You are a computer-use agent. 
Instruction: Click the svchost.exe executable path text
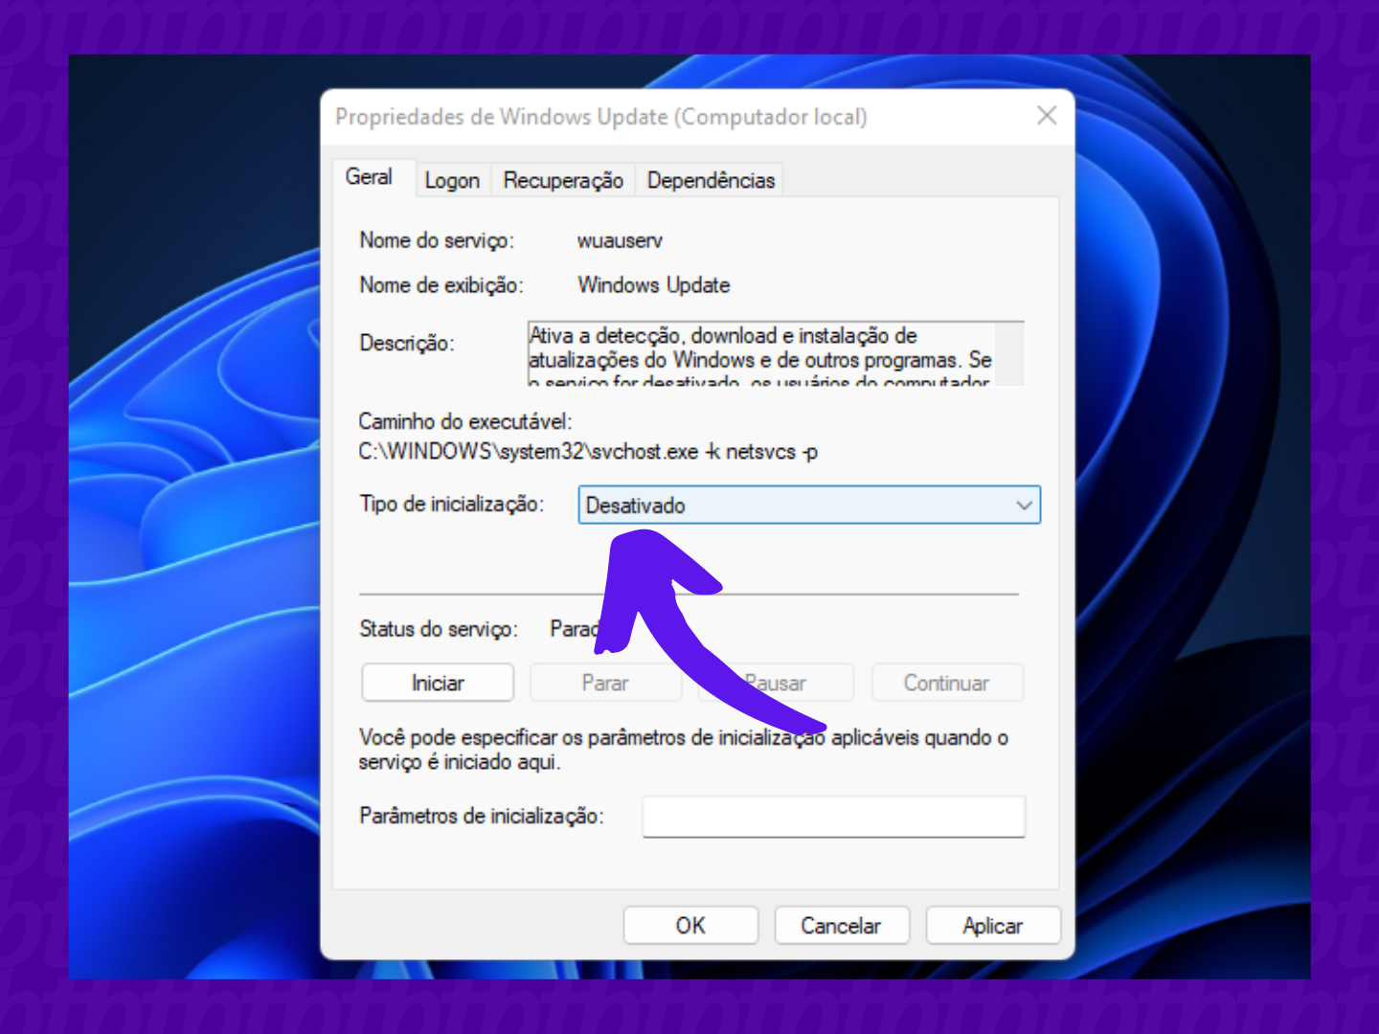[x=588, y=452]
